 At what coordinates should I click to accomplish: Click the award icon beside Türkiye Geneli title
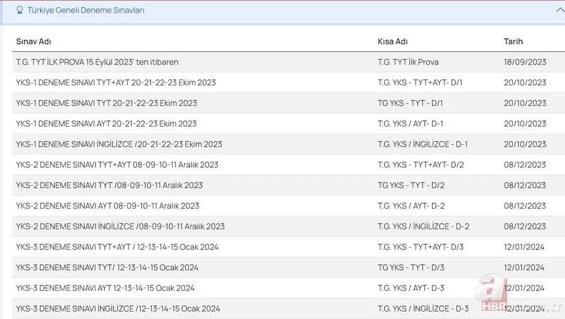coord(19,11)
